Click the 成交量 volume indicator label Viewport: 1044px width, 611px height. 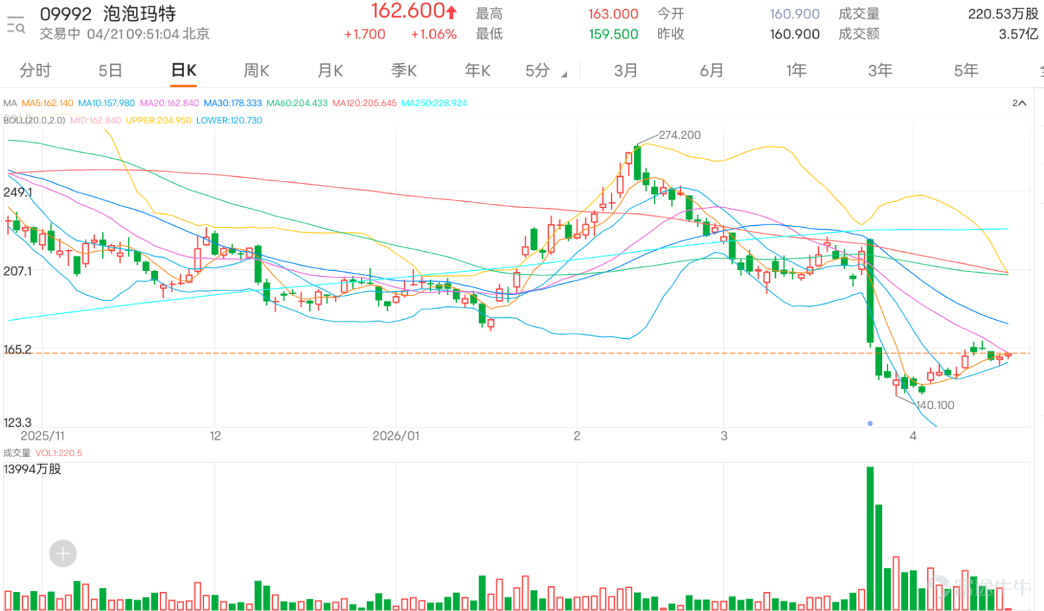coord(17,453)
